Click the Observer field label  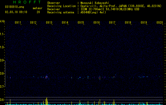(54, 3)
